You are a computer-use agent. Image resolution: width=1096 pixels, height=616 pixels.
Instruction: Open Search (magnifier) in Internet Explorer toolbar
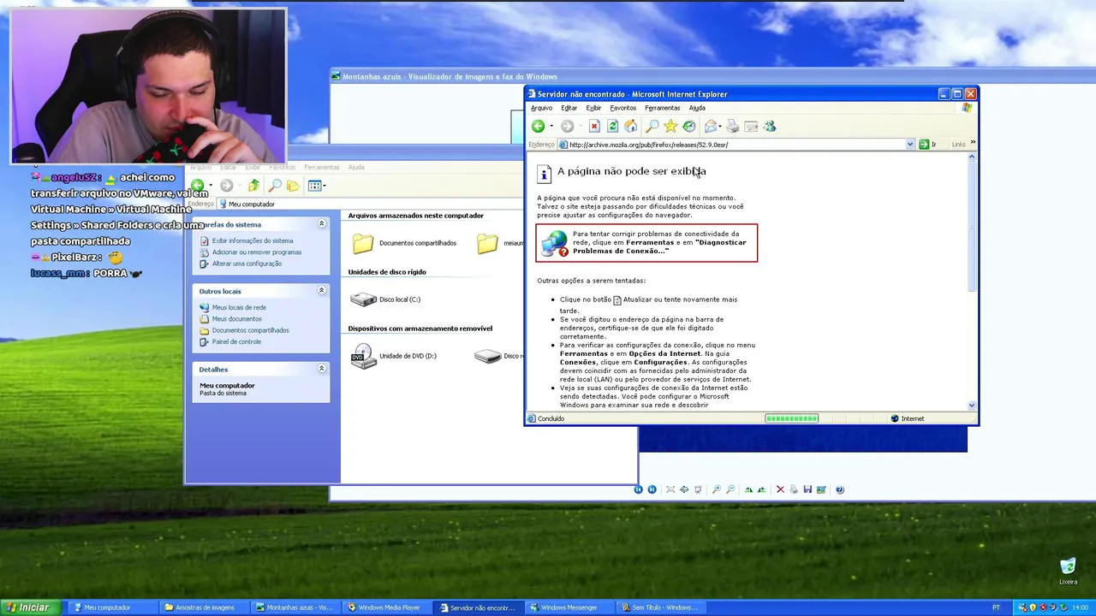[652, 126]
